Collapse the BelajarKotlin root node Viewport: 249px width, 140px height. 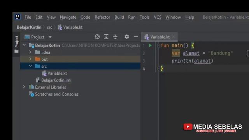(x=24, y=45)
